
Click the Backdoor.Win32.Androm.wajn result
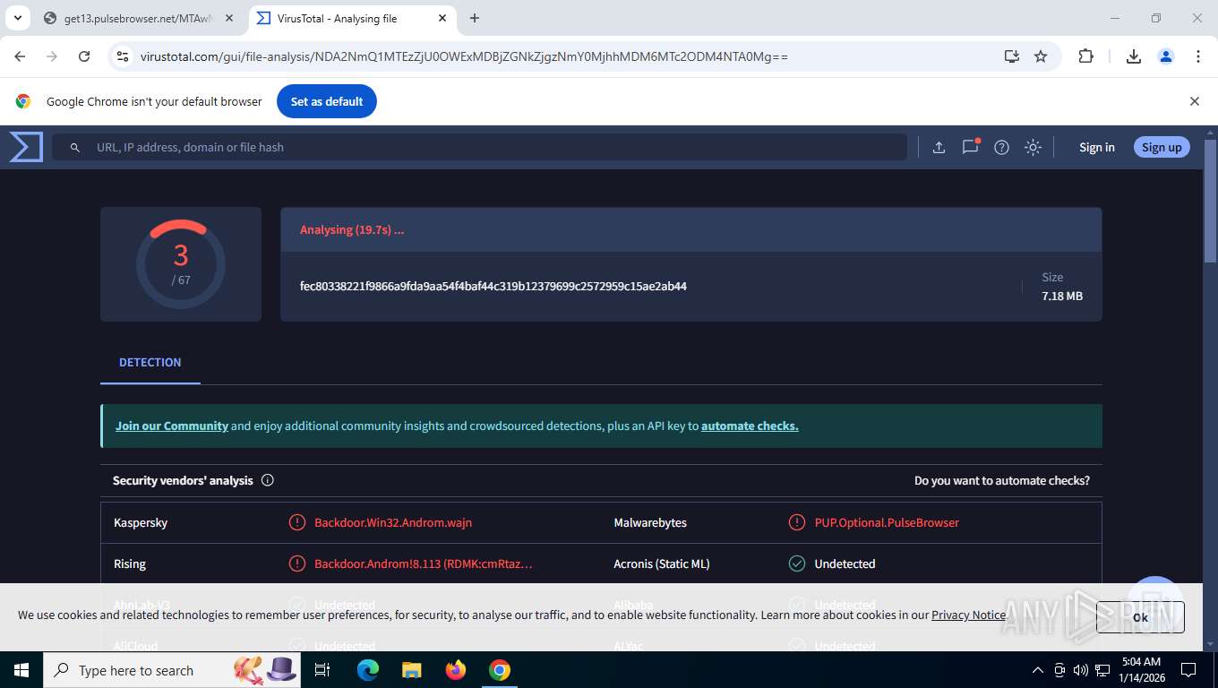pyautogui.click(x=393, y=522)
